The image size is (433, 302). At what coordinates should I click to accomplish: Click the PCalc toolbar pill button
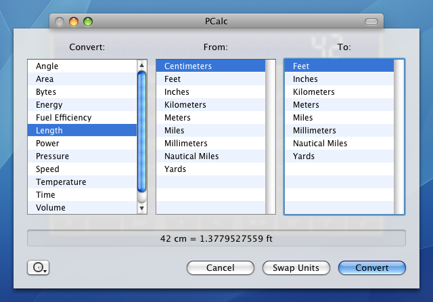(x=371, y=22)
